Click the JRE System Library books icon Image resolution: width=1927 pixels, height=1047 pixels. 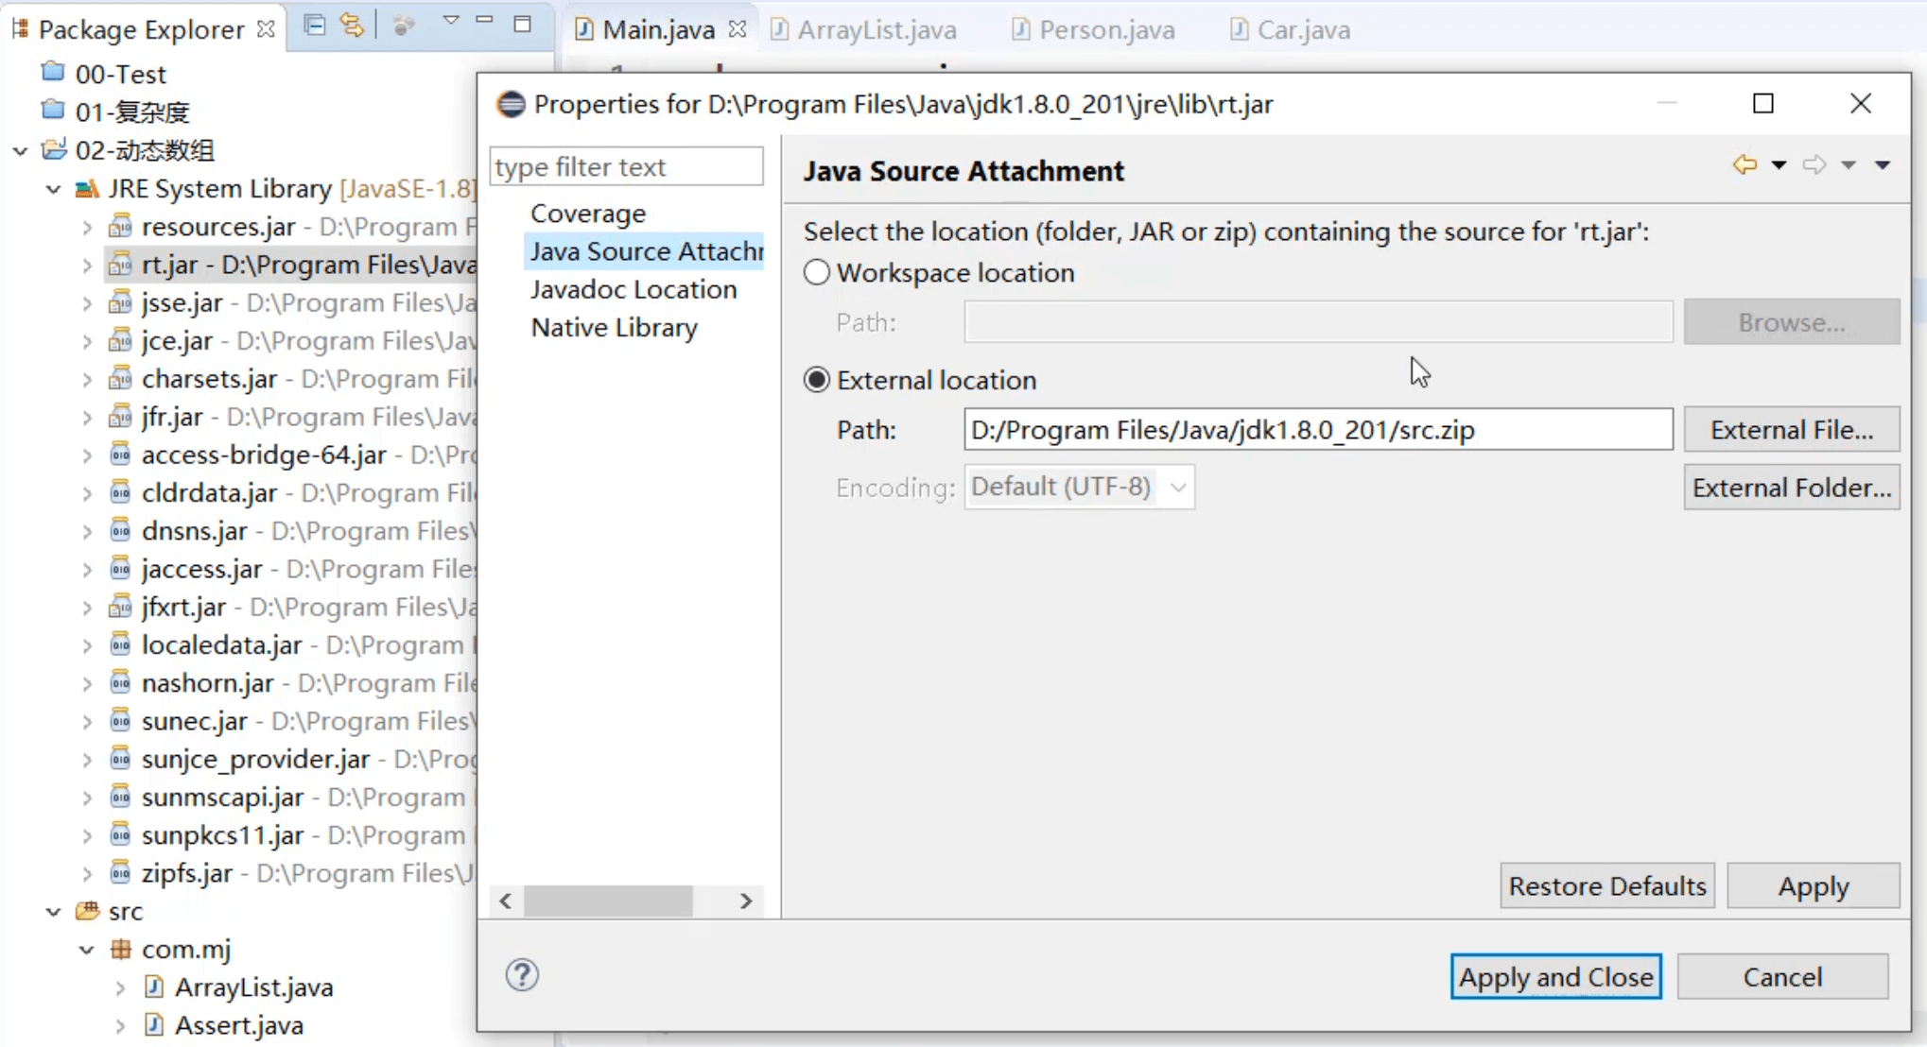pyautogui.click(x=87, y=188)
